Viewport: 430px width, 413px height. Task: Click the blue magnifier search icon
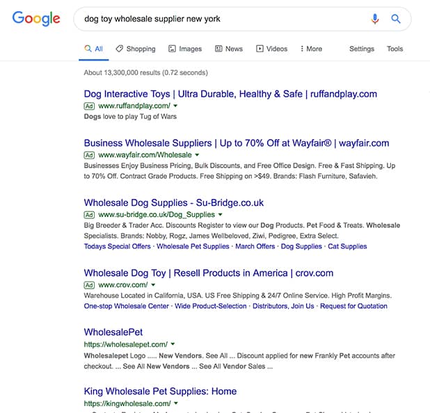coord(396,19)
